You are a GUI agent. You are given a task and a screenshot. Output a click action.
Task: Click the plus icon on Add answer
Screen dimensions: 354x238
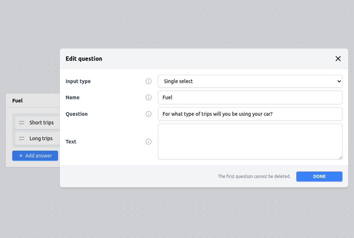pyautogui.click(x=21, y=156)
